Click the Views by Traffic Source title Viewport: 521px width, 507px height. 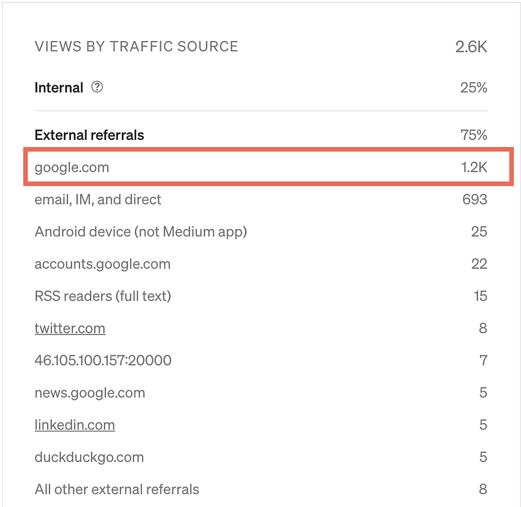(x=136, y=46)
